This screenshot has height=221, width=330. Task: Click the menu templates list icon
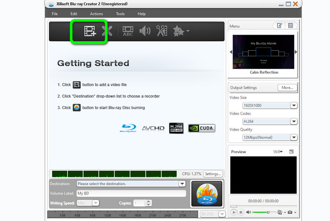click(x=290, y=26)
